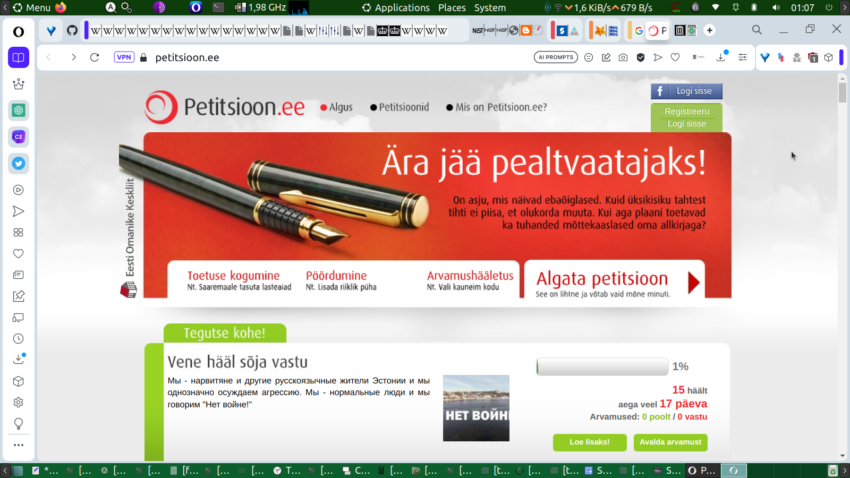The width and height of the screenshot is (850, 478).
Task: Switch to the orange Blogger tab
Action: (x=526, y=30)
